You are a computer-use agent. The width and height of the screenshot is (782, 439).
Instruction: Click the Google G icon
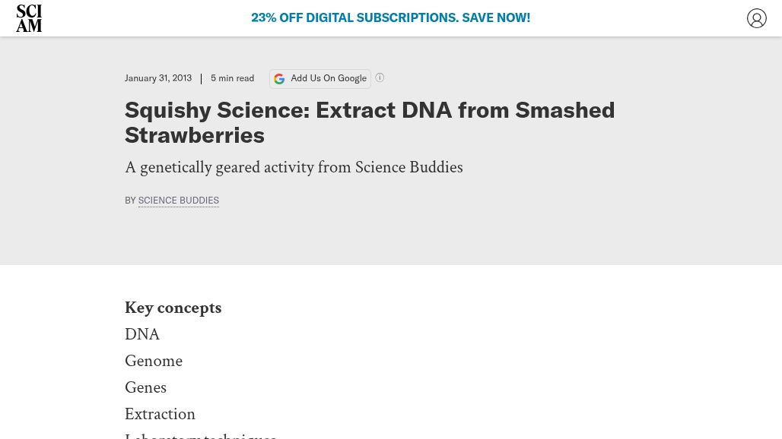pyautogui.click(x=279, y=79)
